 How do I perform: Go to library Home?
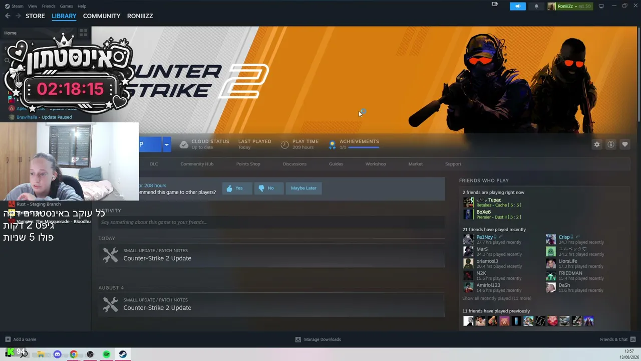click(10, 33)
